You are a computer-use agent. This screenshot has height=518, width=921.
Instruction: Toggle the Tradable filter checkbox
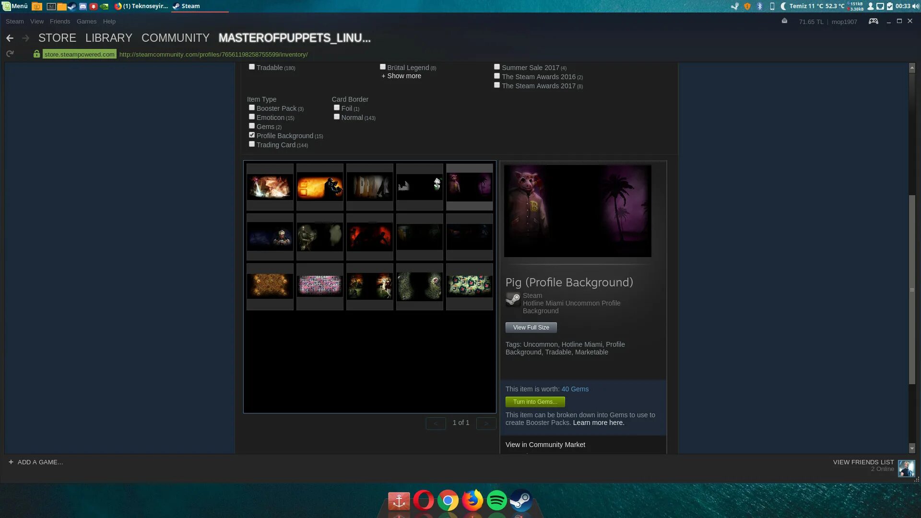click(x=251, y=67)
